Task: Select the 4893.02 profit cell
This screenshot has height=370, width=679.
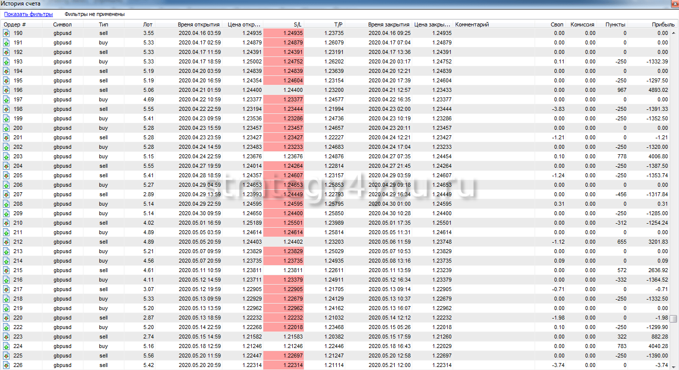Action: pos(657,90)
